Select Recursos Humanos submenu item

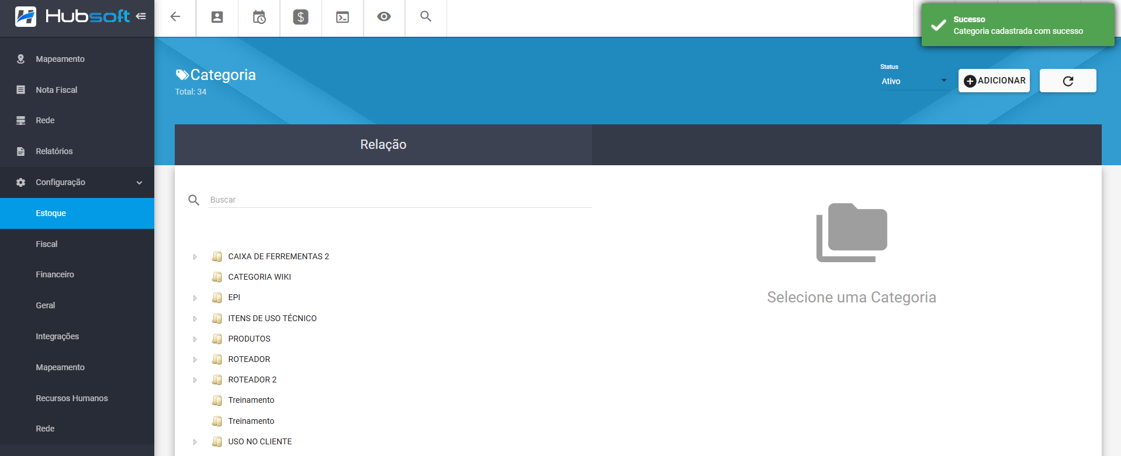[77, 398]
